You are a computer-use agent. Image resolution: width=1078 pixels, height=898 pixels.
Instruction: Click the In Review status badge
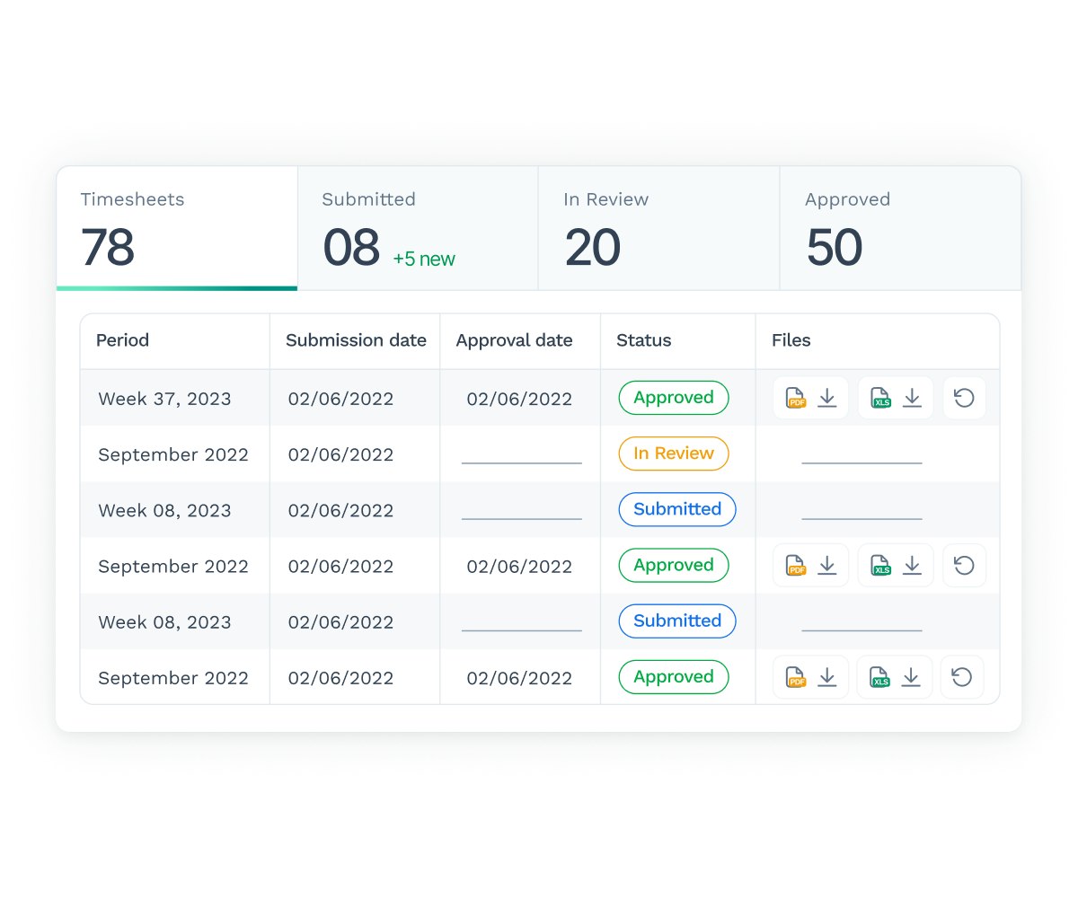tap(674, 453)
